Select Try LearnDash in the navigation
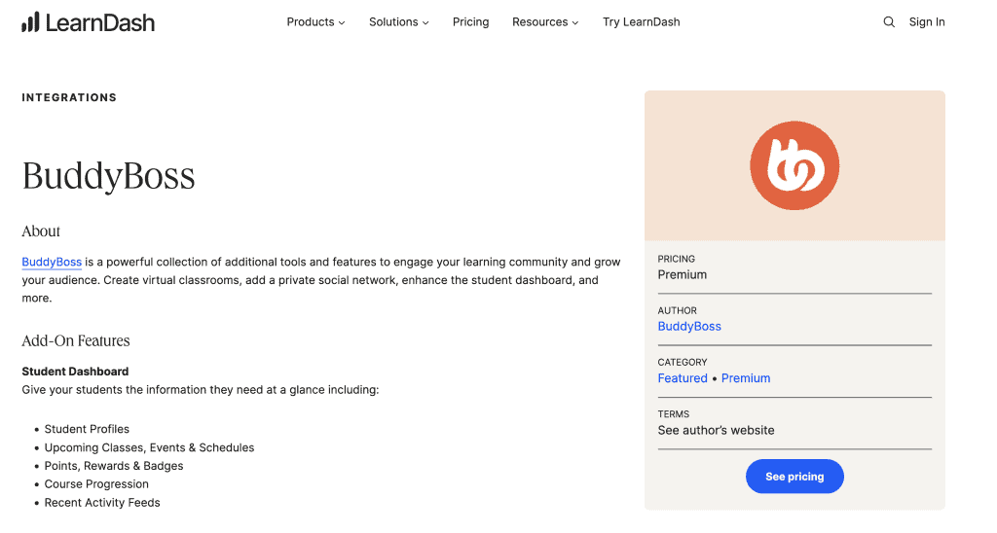997x533 pixels. (x=641, y=22)
